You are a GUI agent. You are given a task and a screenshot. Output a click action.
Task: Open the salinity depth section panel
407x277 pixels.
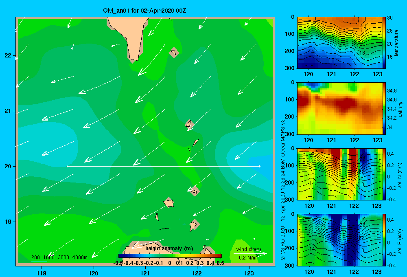[x=340, y=109]
